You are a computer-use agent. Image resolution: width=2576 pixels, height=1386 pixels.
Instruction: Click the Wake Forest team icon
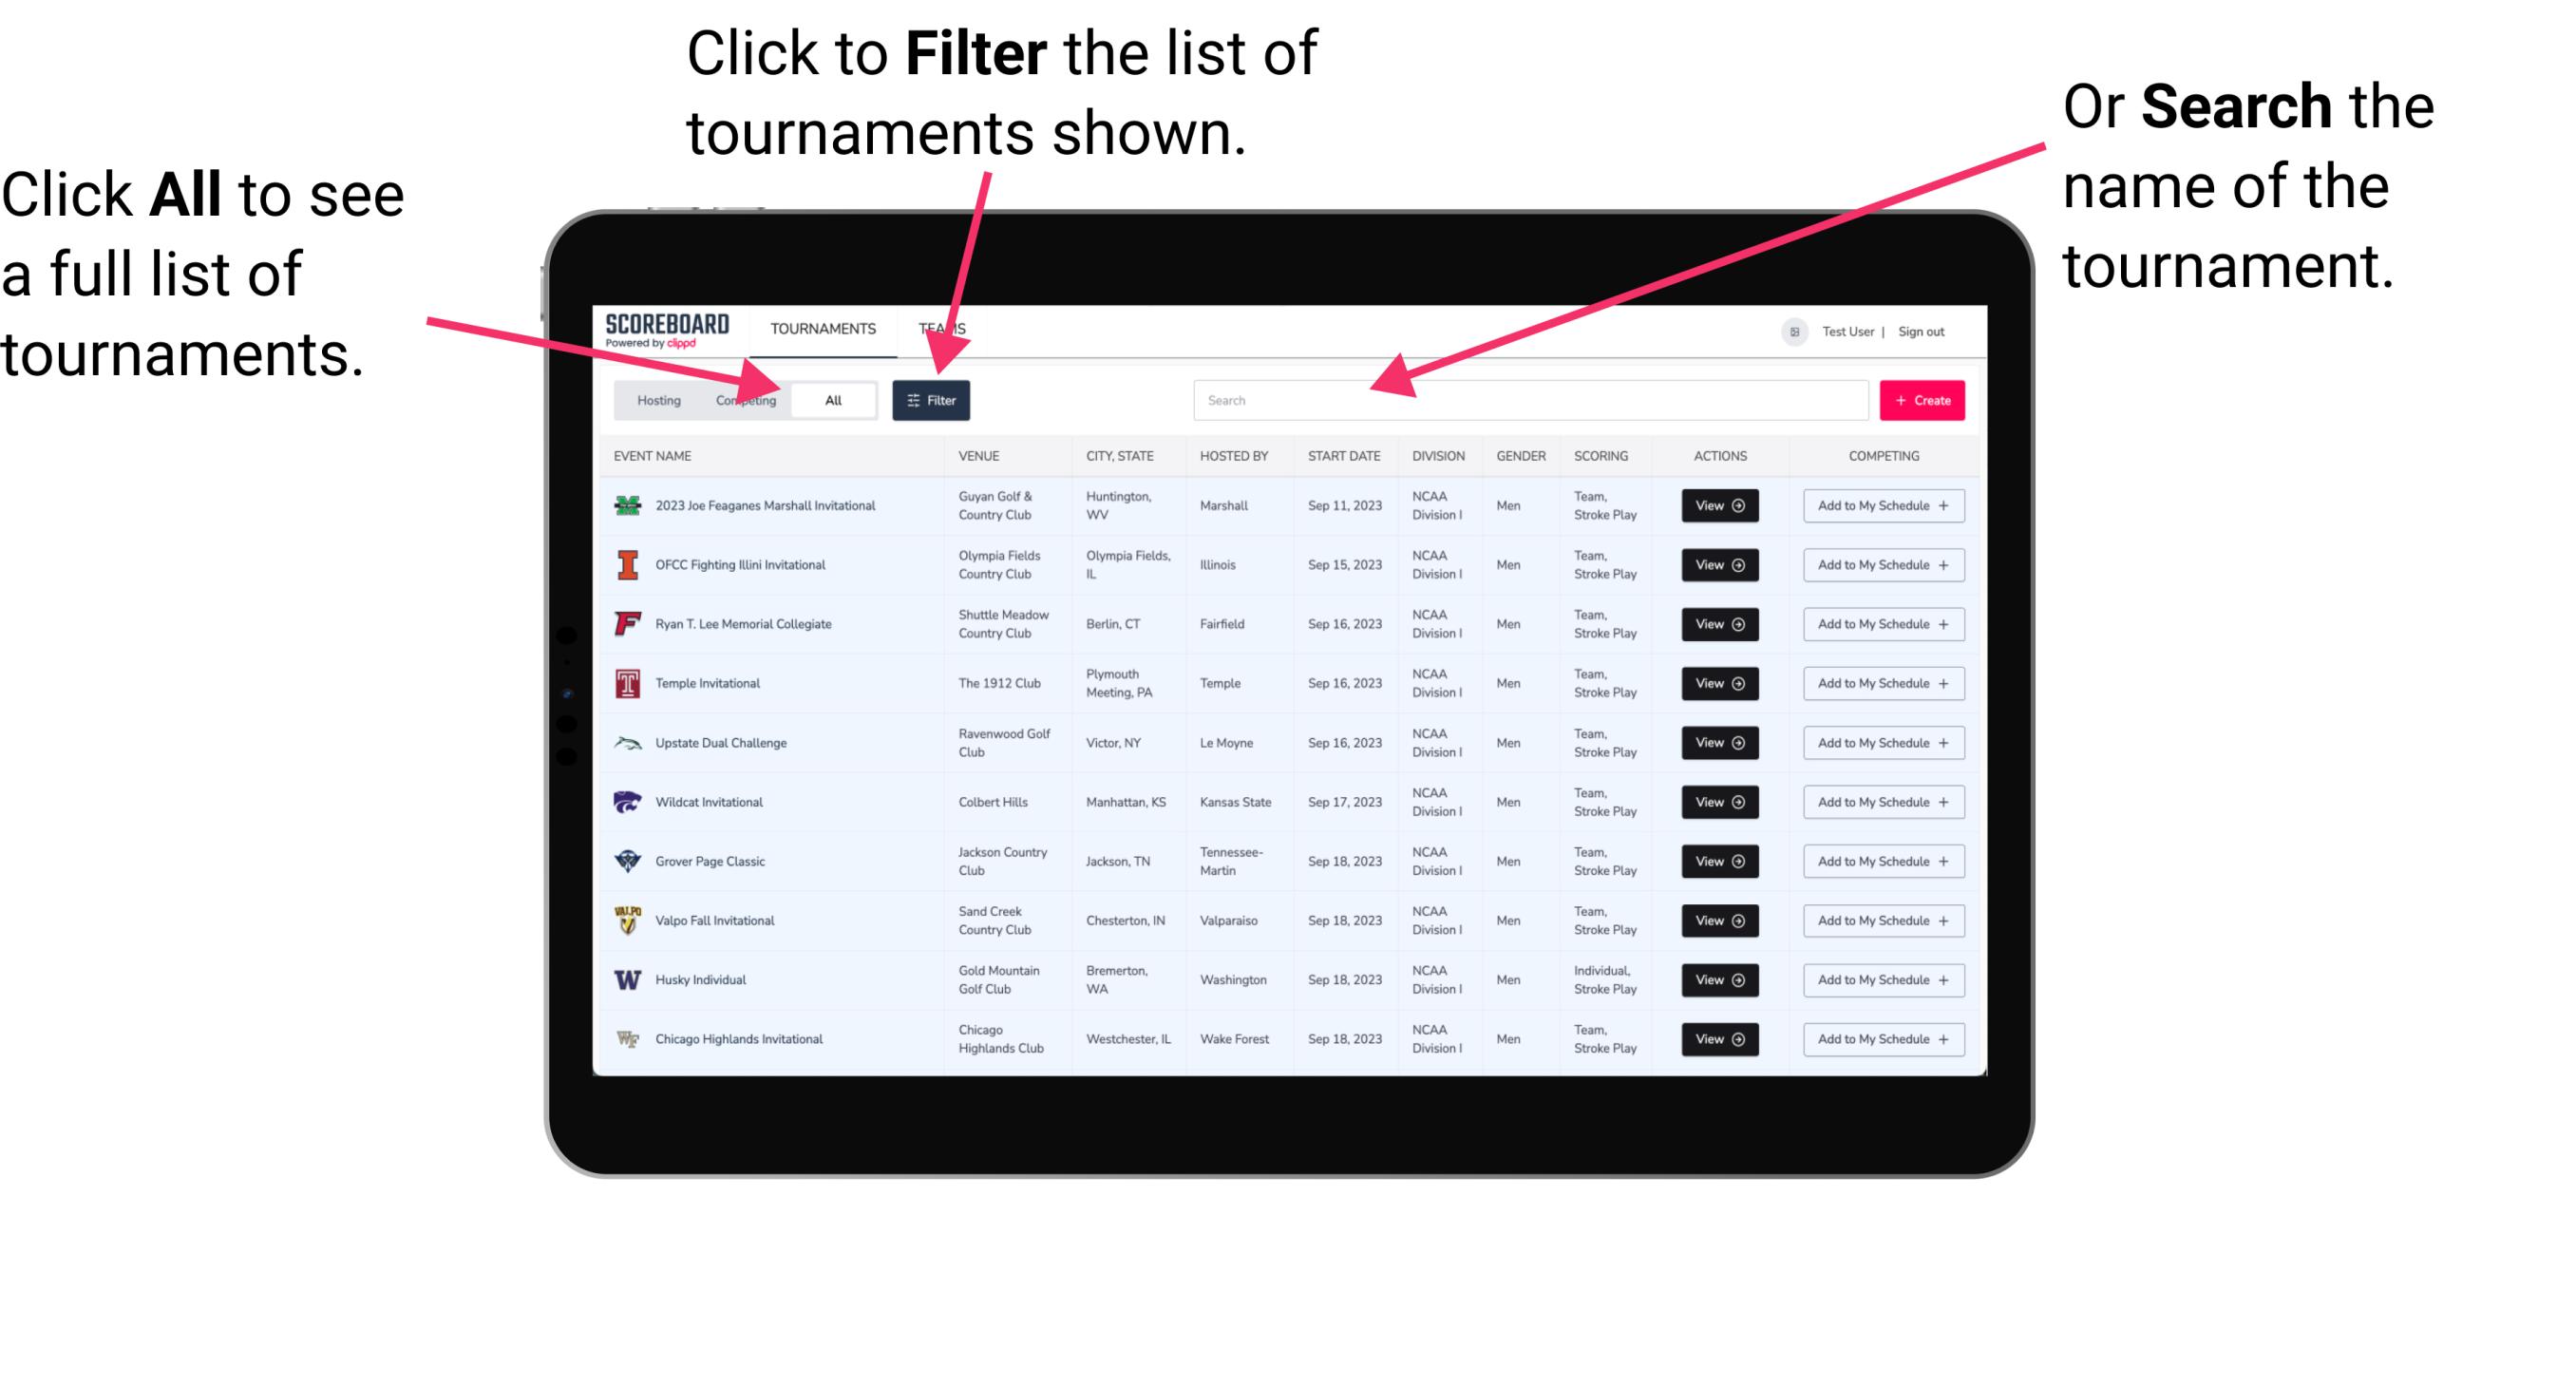click(x=626, y=1037)
